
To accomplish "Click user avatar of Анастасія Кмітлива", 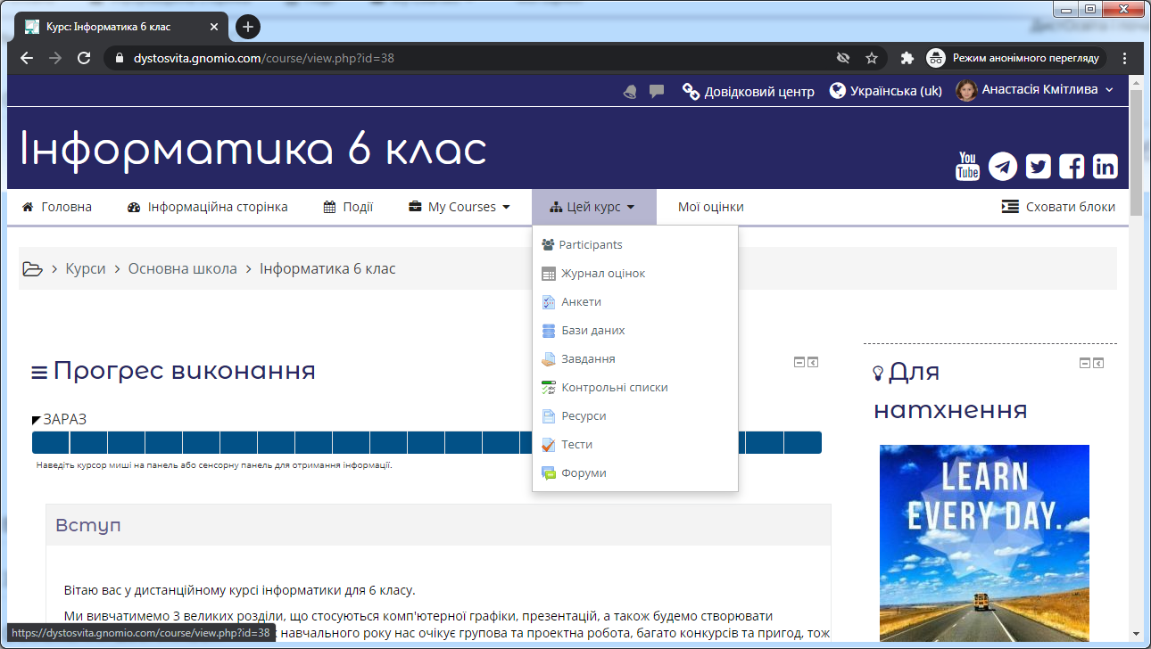I will [966, 90].
